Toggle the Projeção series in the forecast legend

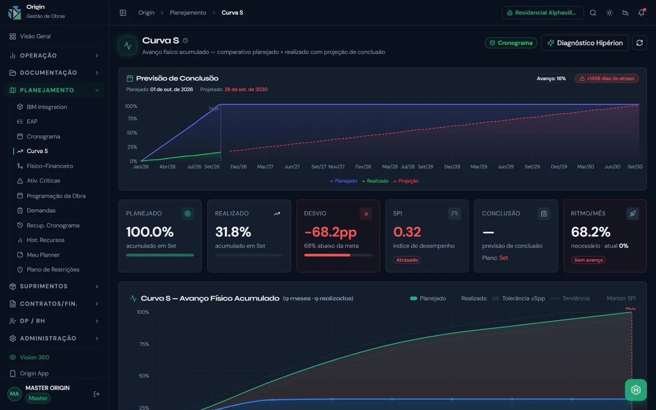tap(405, 181)
